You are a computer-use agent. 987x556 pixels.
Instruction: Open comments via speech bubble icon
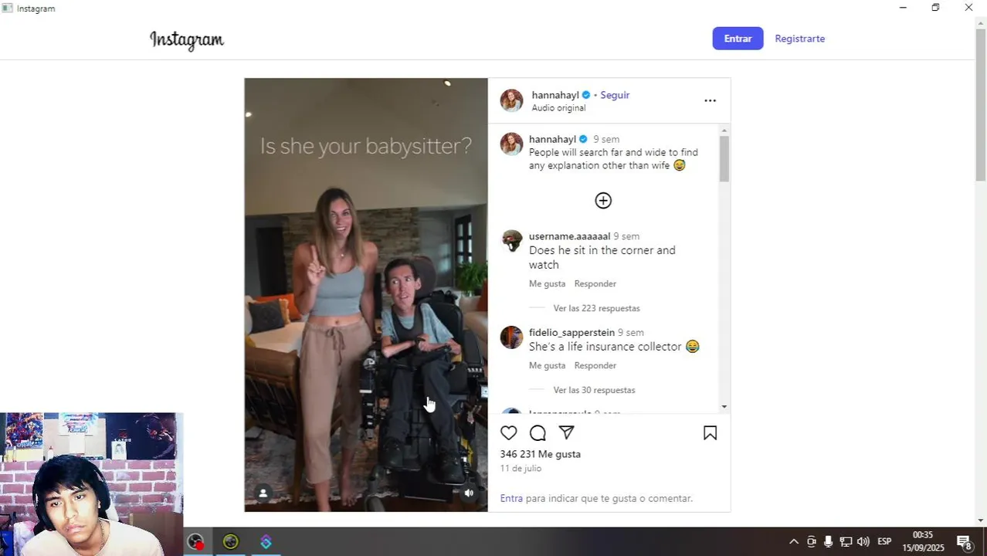(538, 433)
